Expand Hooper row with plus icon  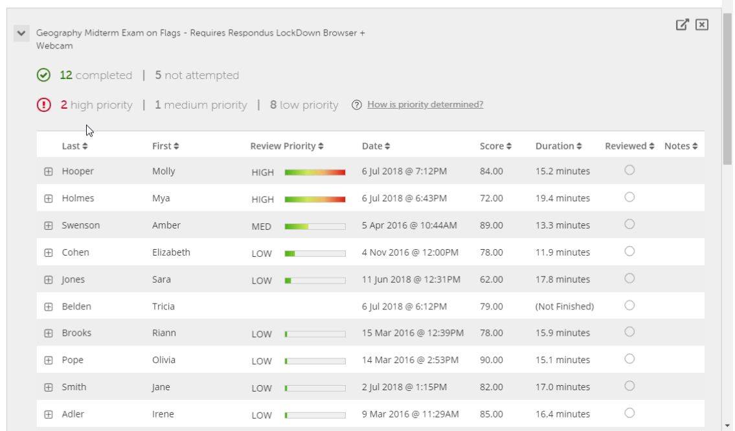pos(48,171)
